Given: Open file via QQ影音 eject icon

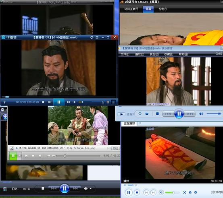Looking at the screenshot, I should (x=103, y=102).
